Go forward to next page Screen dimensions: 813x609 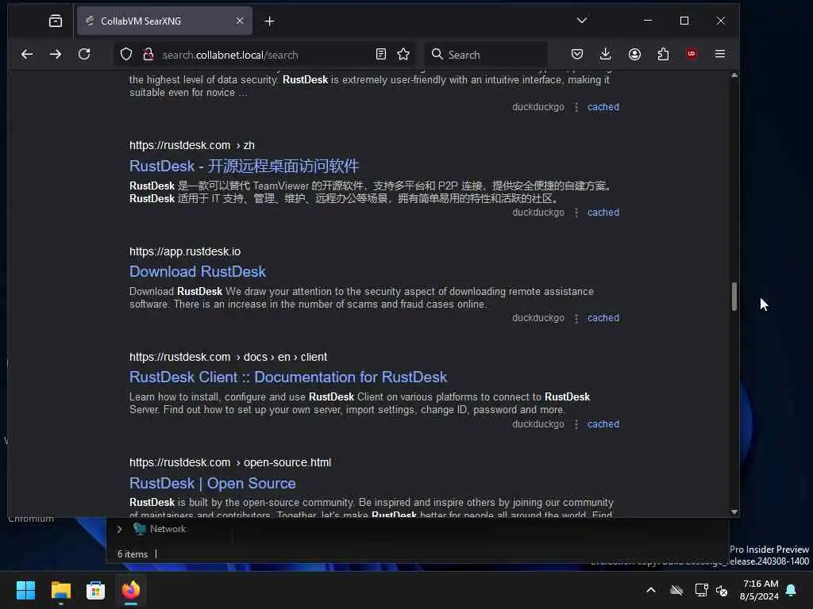coord(56,55)
